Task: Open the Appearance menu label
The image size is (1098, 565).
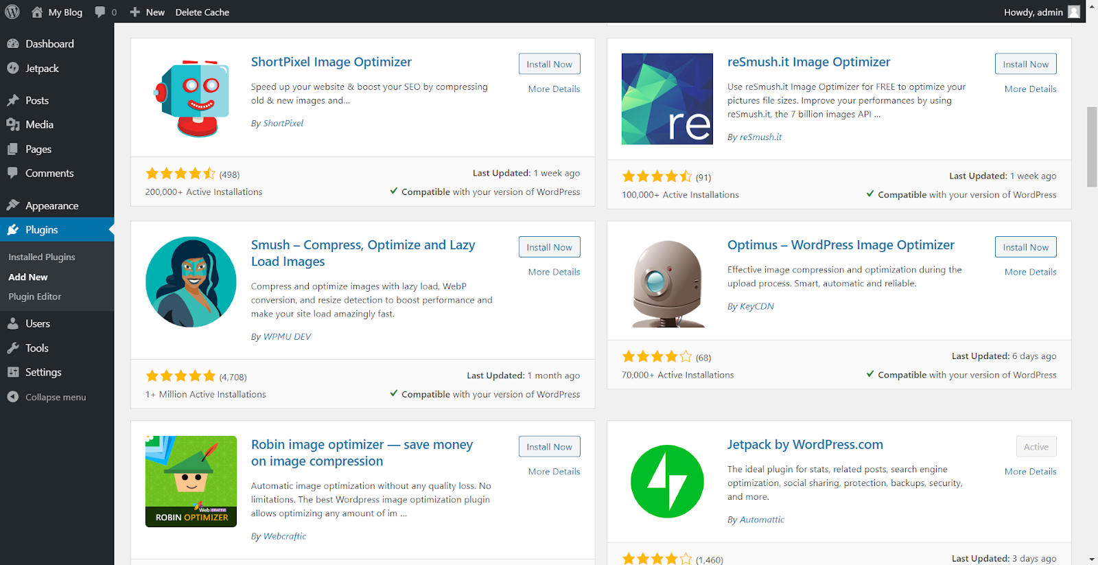Action: pos(52,205)
